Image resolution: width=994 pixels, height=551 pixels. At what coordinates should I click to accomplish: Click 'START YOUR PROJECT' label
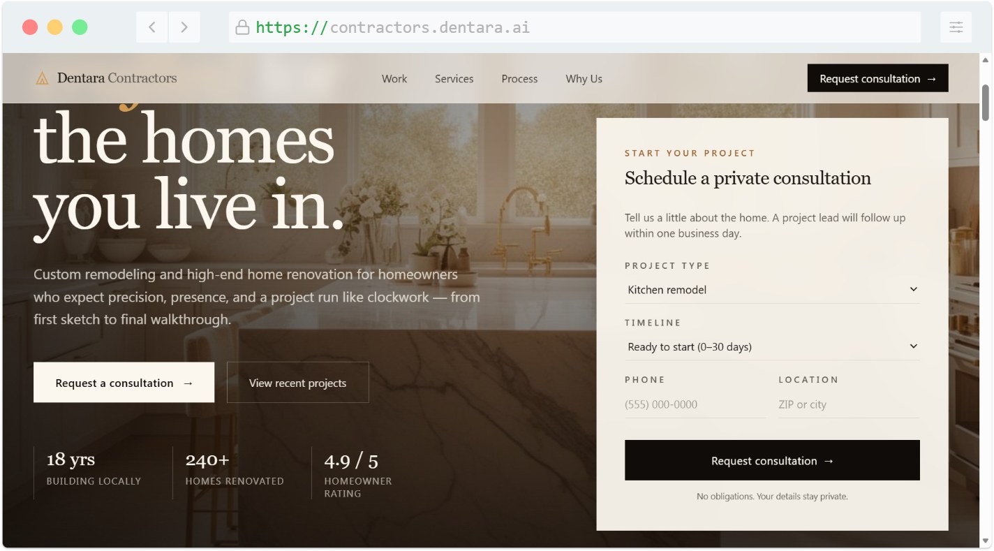point(690,153)
